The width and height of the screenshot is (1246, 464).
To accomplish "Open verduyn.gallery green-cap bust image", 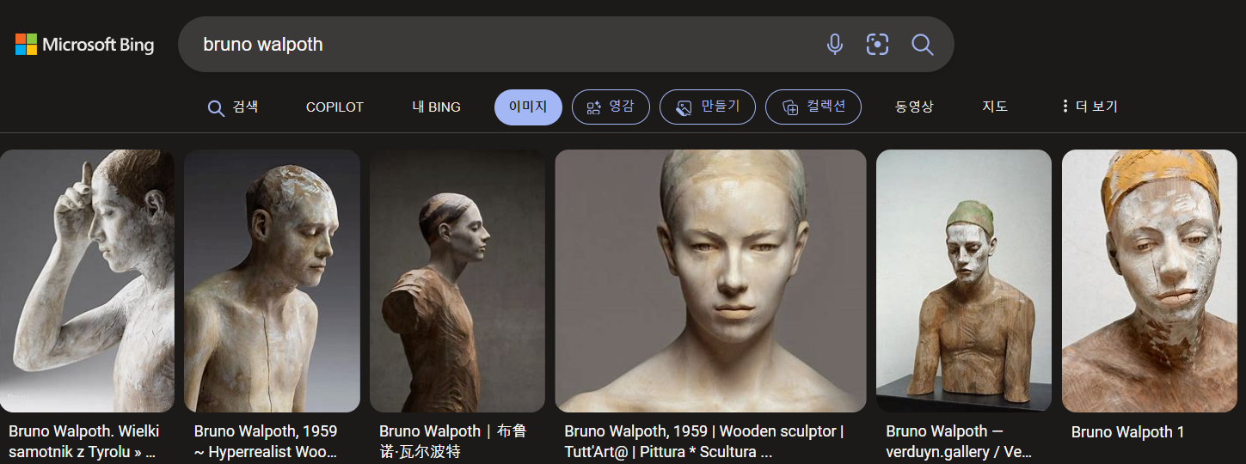I will (964, 281).
